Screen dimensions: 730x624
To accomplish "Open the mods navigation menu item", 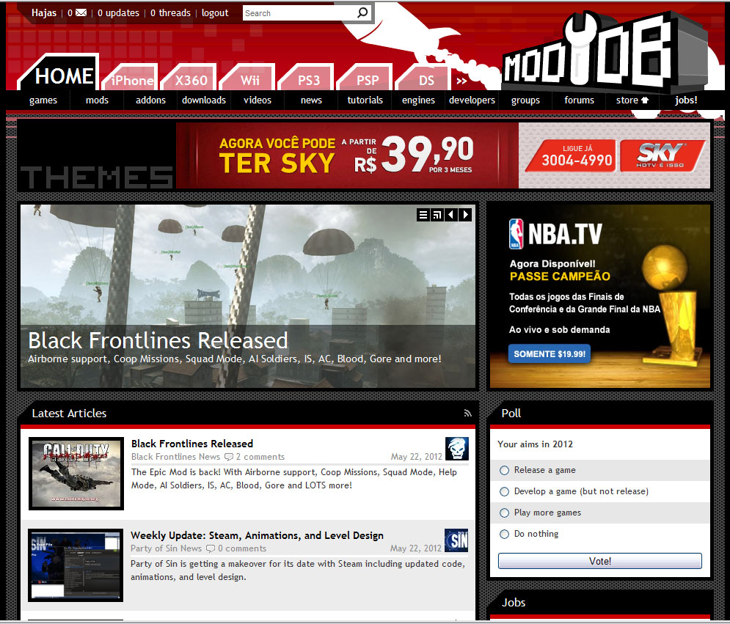I will [97, 100].
